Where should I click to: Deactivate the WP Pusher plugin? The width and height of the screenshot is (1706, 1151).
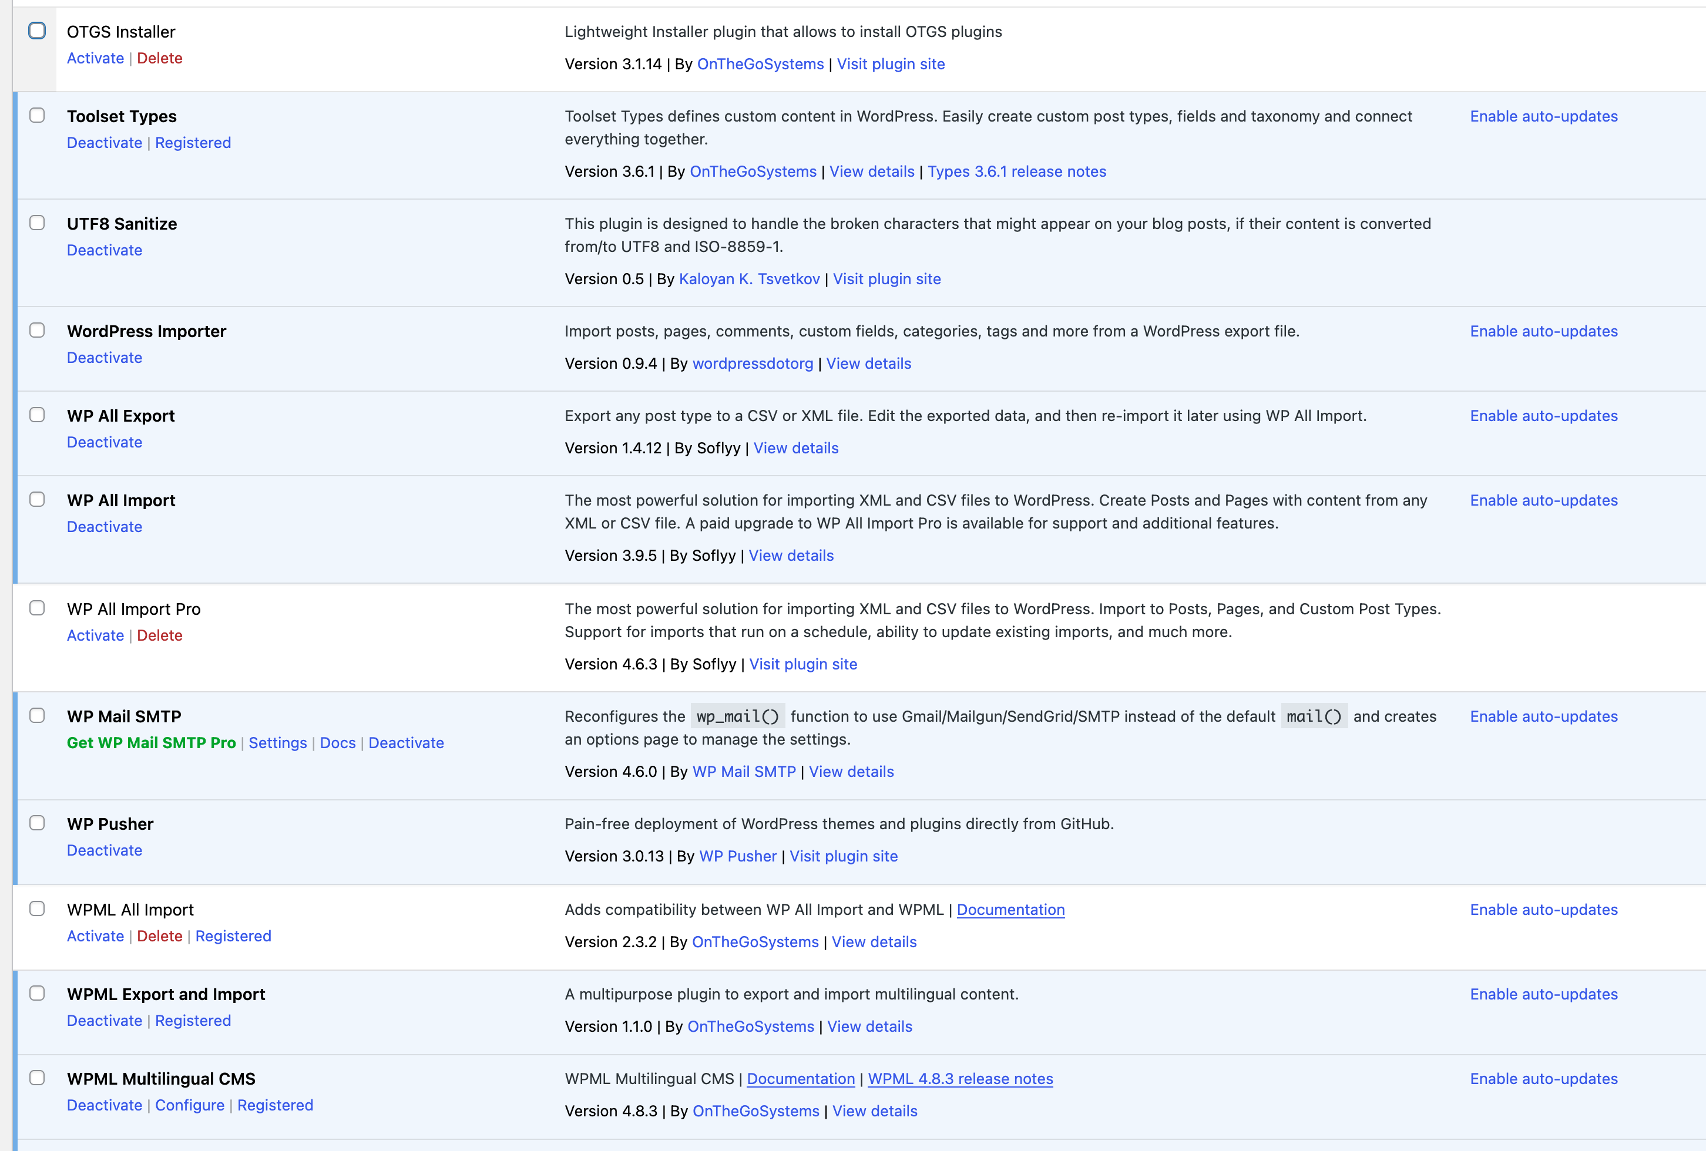tap(104, 850)
